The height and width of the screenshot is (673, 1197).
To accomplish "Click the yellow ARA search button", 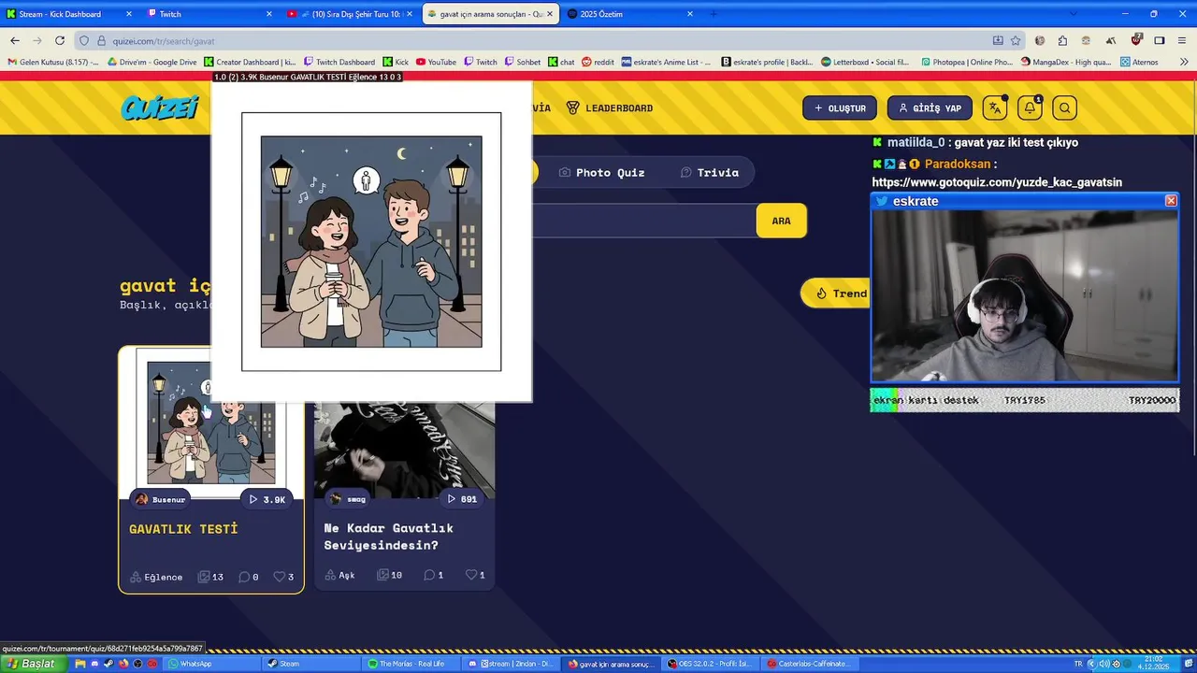I will pos(781,221).
